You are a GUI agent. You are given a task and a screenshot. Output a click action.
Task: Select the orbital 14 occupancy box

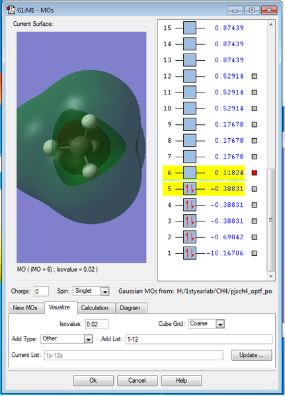[x=190, y=44]
